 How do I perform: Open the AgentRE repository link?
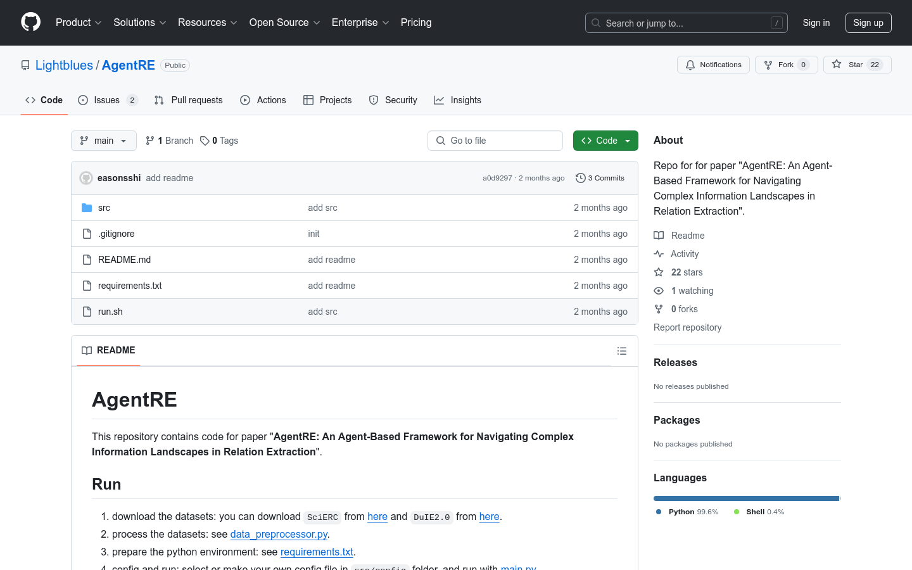click(129, 65)
